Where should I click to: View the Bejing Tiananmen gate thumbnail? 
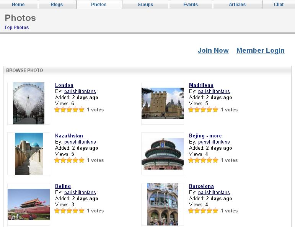pos(29,204)
